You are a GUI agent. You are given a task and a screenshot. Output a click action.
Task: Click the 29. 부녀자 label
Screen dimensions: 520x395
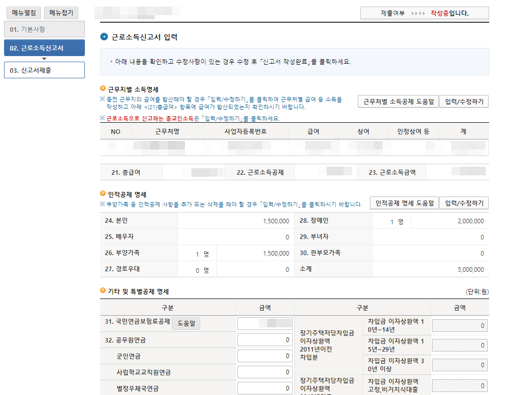314,236
